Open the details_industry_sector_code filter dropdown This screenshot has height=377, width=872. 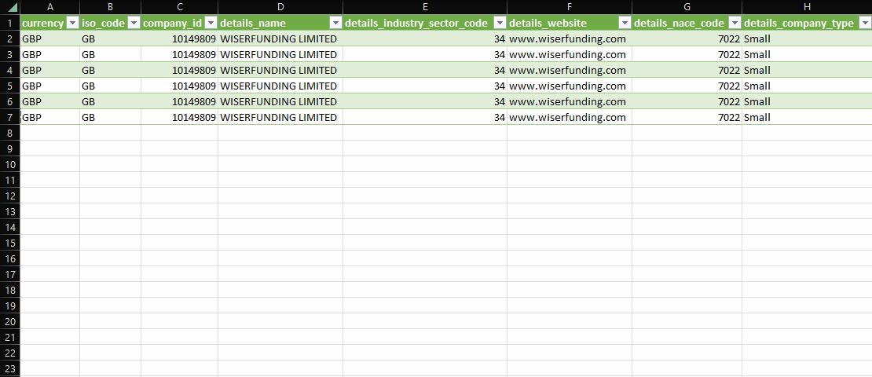(x=500, y=24)
